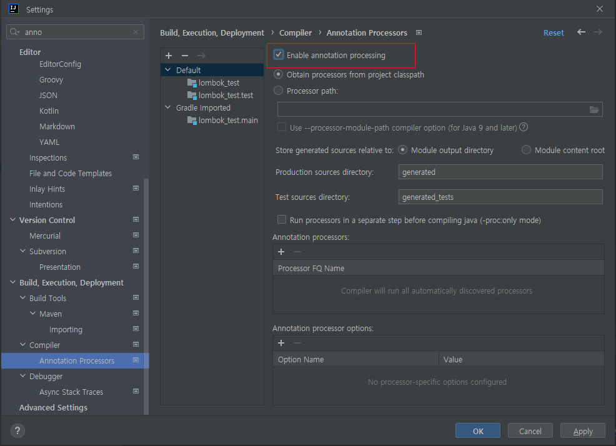Disable the Enable annotation processing checkbox
The image size is (616, 446).
278,55
